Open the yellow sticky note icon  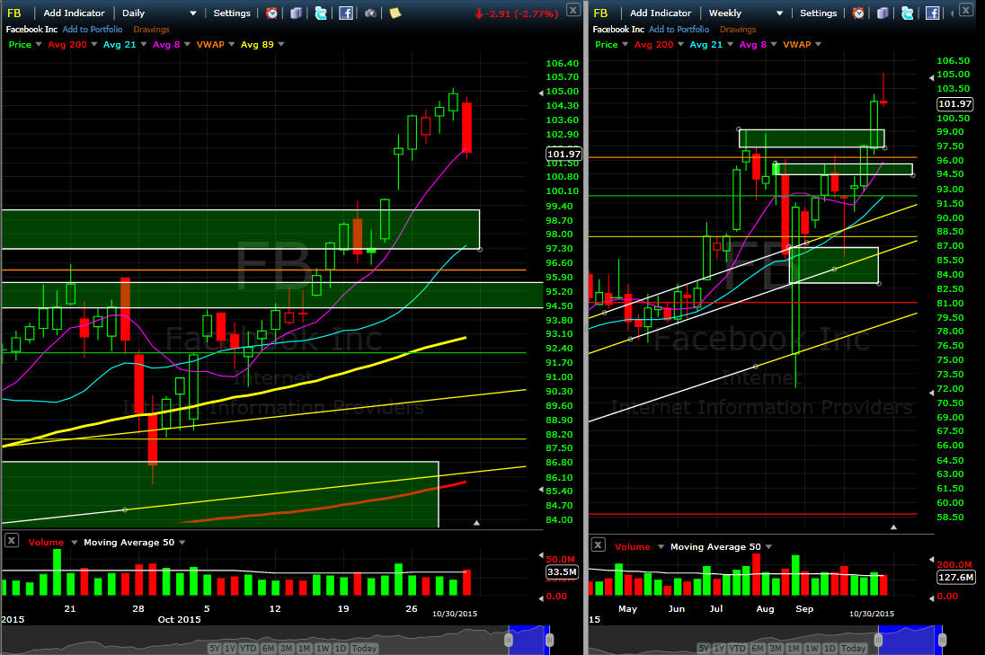click(x=395, y=13)
